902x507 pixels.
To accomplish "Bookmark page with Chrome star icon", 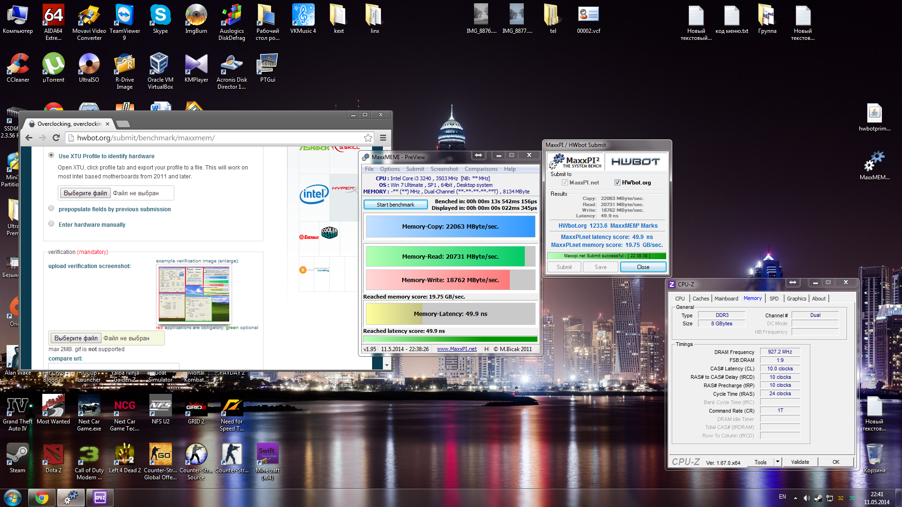I will (368, 138).
